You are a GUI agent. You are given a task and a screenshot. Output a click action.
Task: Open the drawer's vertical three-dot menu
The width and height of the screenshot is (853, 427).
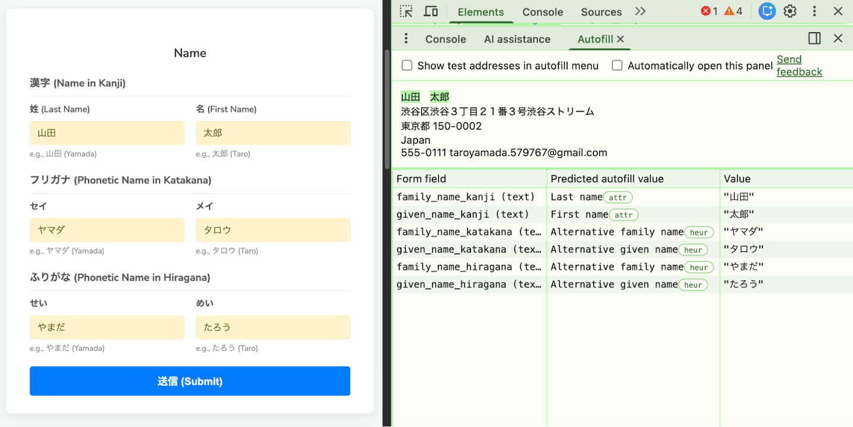[x=406, y=38]
